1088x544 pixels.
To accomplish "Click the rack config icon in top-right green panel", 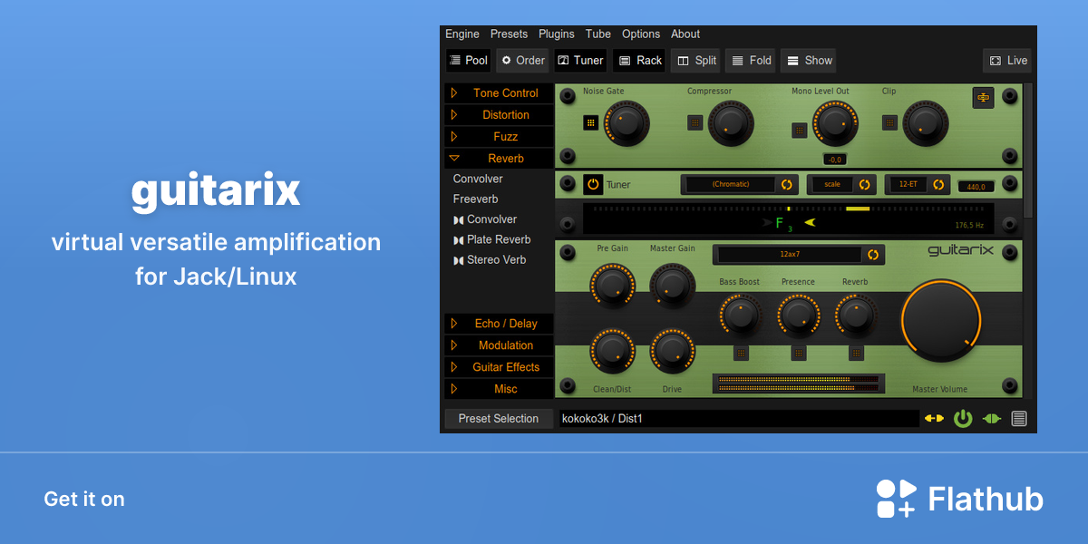I will (x=983, y=98).
